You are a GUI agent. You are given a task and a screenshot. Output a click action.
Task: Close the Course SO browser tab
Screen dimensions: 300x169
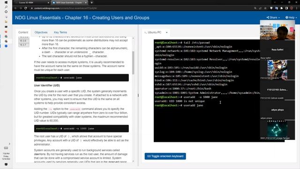[x=48, y=3]
